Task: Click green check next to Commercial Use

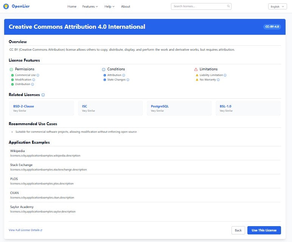Action: [x=12, y=75]
